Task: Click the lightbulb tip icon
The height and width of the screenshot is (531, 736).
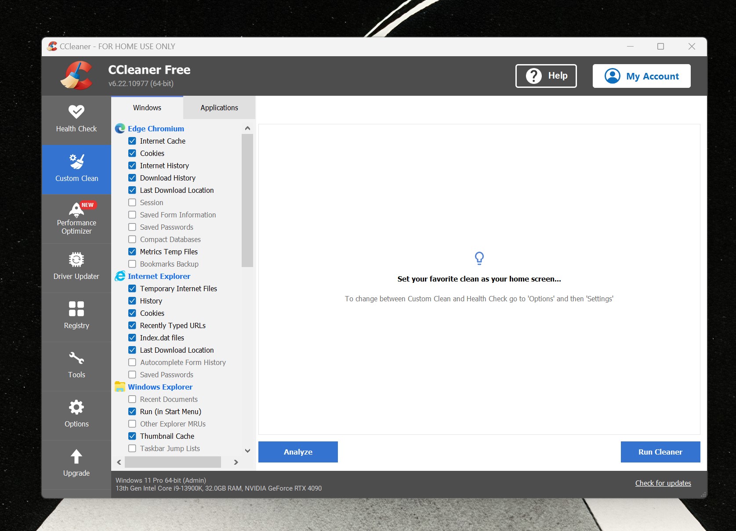Action: (479, 258)
